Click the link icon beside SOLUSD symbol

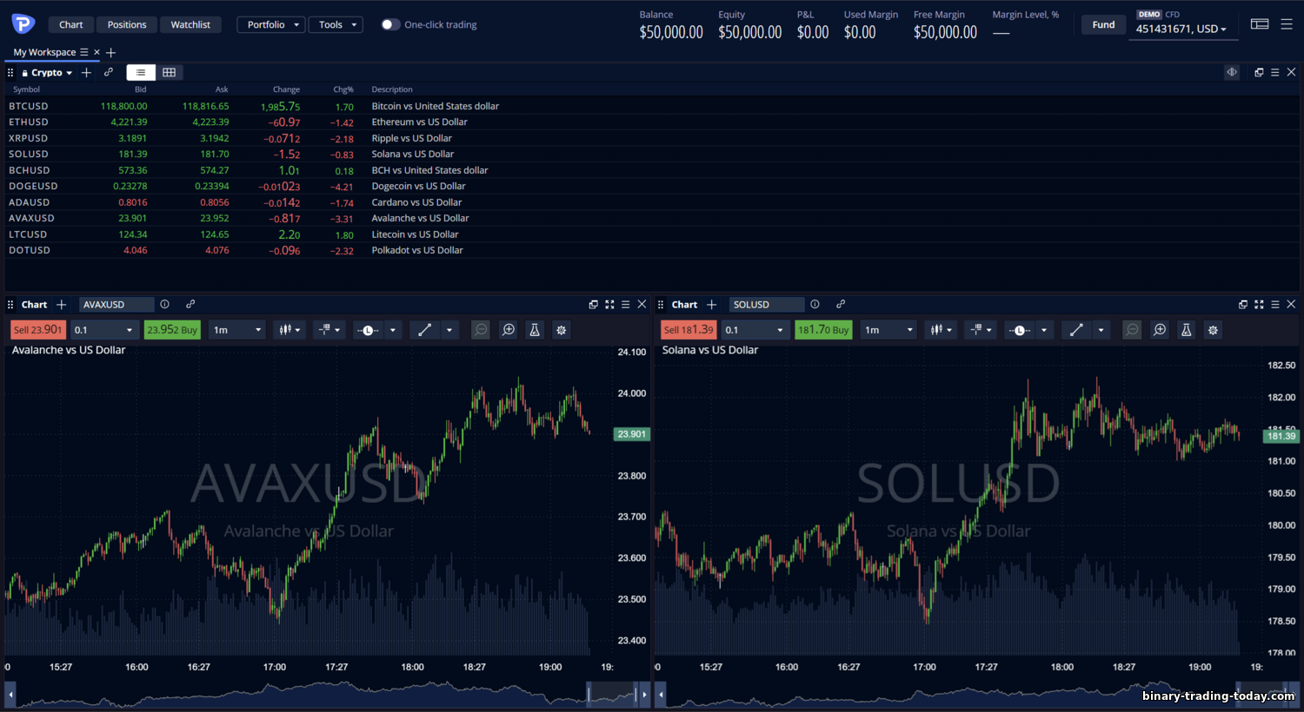pos(841,305)
